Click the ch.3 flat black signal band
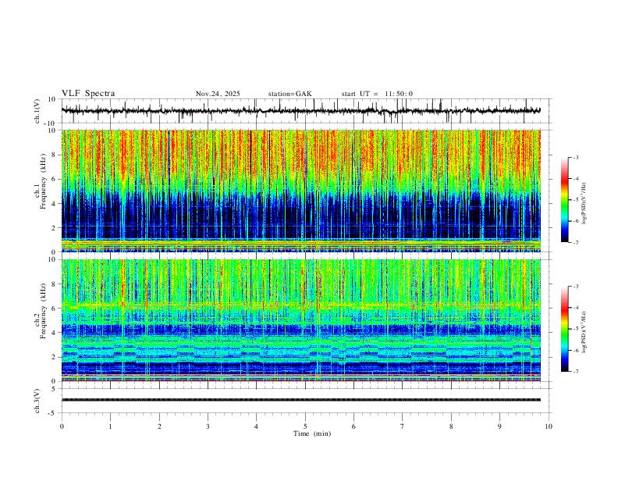This screenshot has height=478, width=618. pyautogui.click(x=300, y=400)
